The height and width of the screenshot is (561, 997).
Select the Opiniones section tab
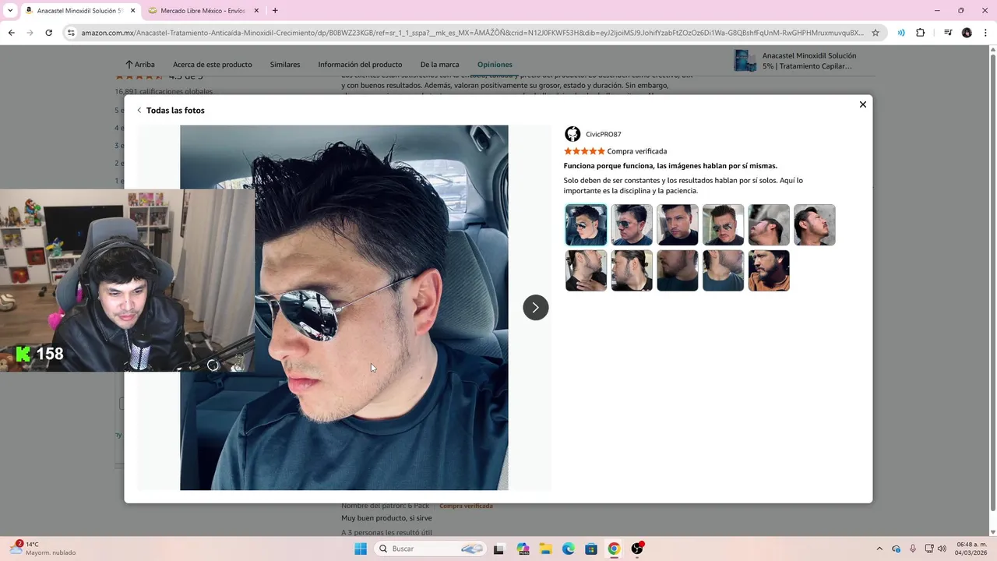click(495, 65)
